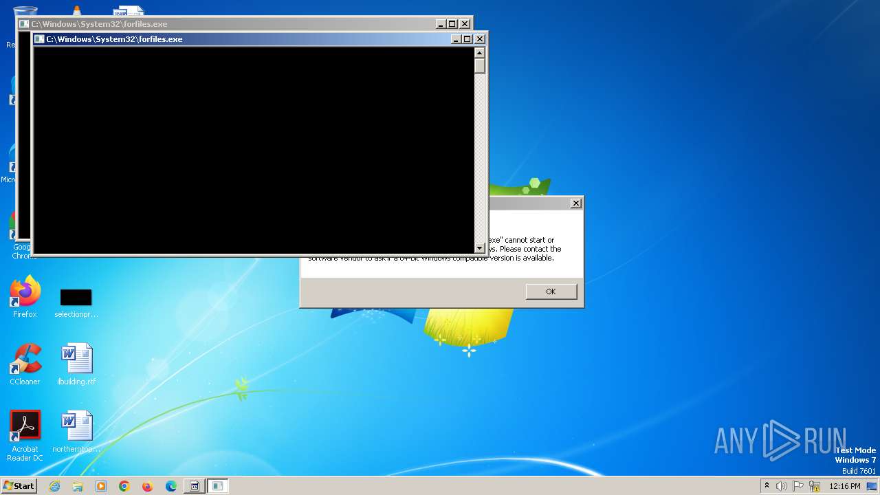880x495 pixels.
Task: Select the selectionpr... desktop file
Action: (76, 303)
